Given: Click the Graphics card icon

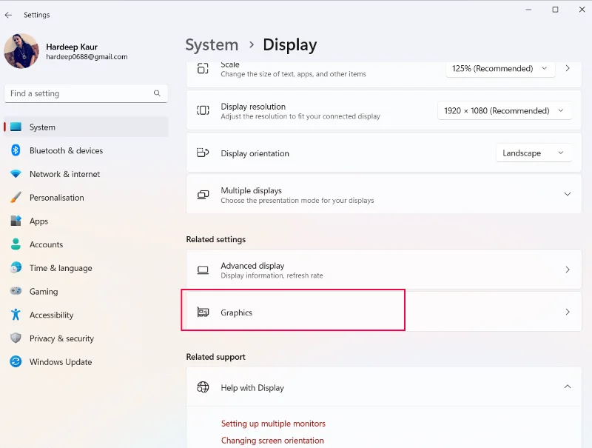Looking at the screenshot, I should coord(203,312).
